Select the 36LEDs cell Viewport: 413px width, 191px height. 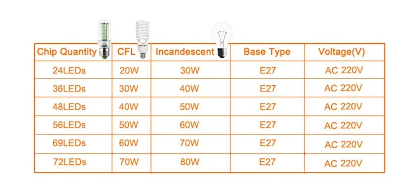tap(69, 89)
